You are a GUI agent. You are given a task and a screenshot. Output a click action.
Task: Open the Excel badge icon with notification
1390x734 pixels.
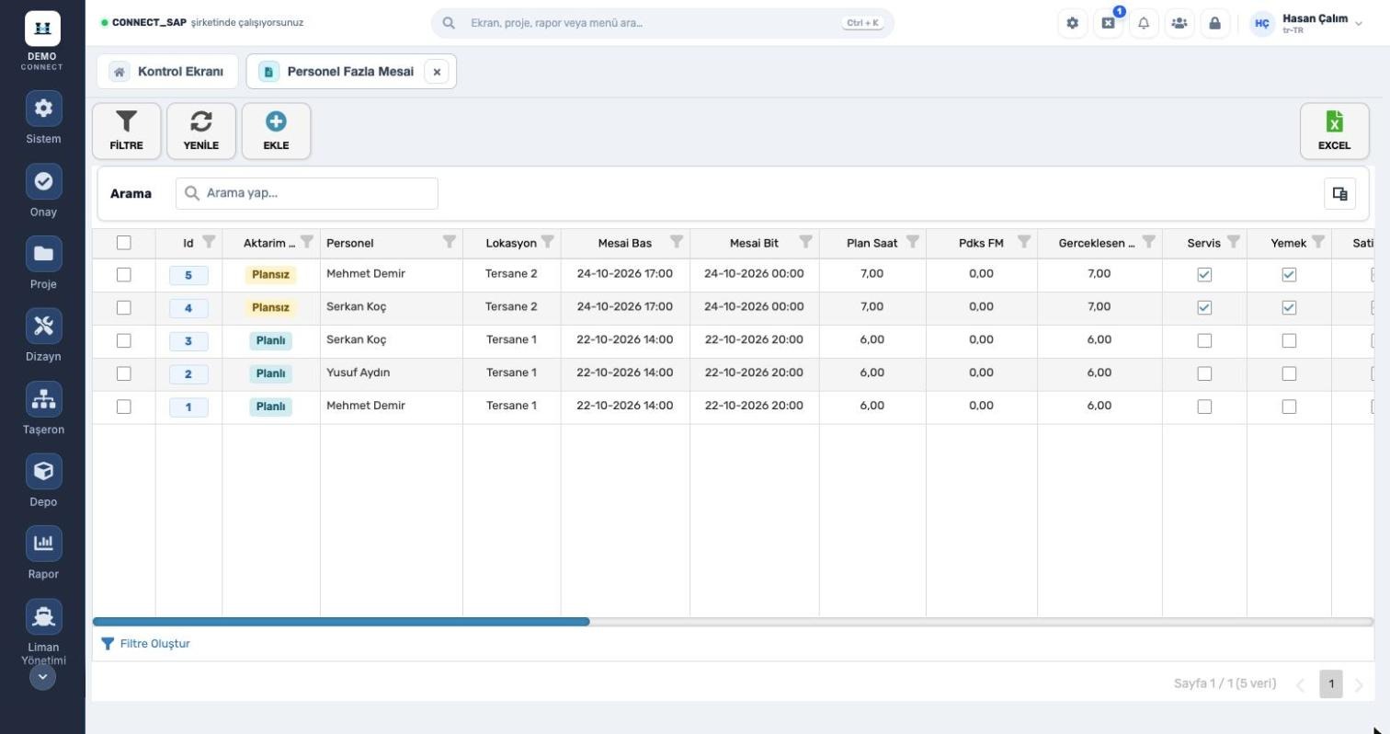[1108, 23]
